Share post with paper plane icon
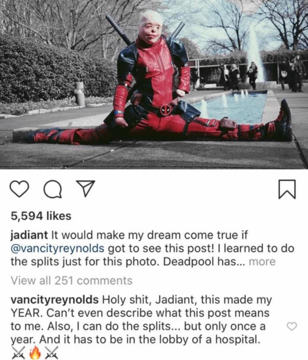Image resolution: width=308 pixels, height=360 pixels. 85,189
